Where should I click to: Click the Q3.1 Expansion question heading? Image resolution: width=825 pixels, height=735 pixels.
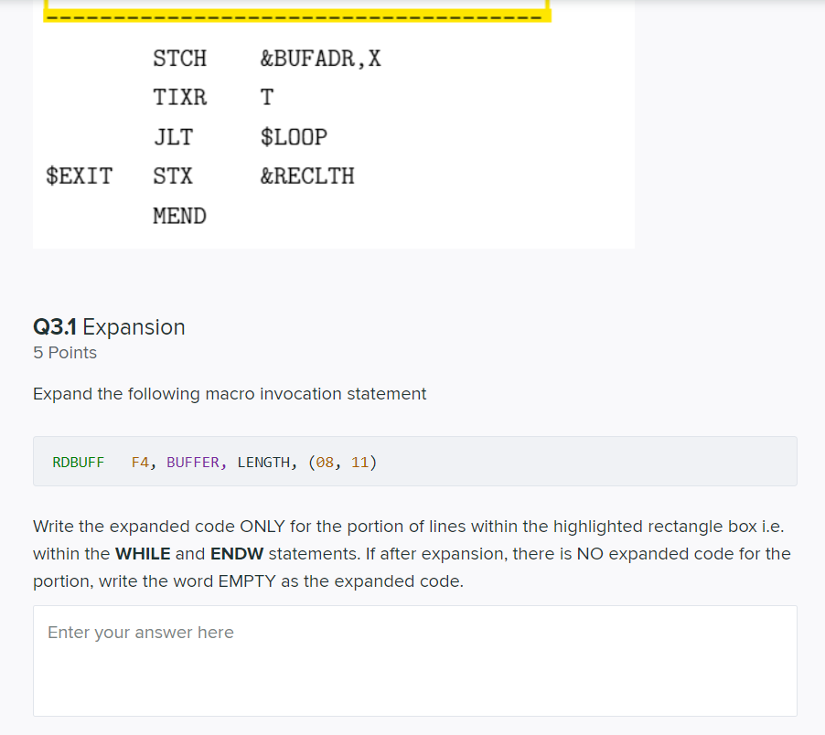109,326
